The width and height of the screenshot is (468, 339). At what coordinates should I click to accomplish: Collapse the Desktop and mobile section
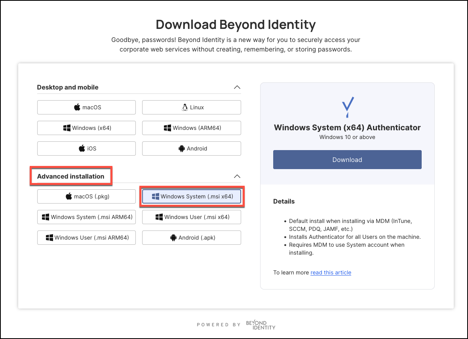(x=237, y=87)
